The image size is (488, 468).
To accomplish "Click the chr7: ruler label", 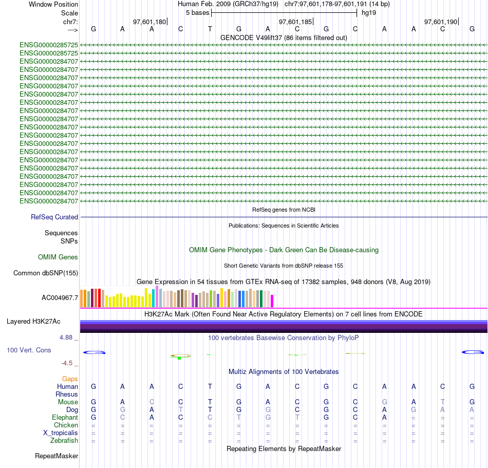I will 70,22.
